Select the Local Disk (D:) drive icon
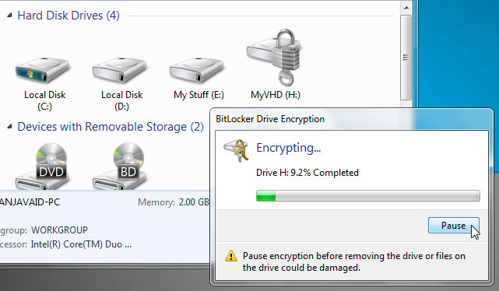 pos(119,70)
